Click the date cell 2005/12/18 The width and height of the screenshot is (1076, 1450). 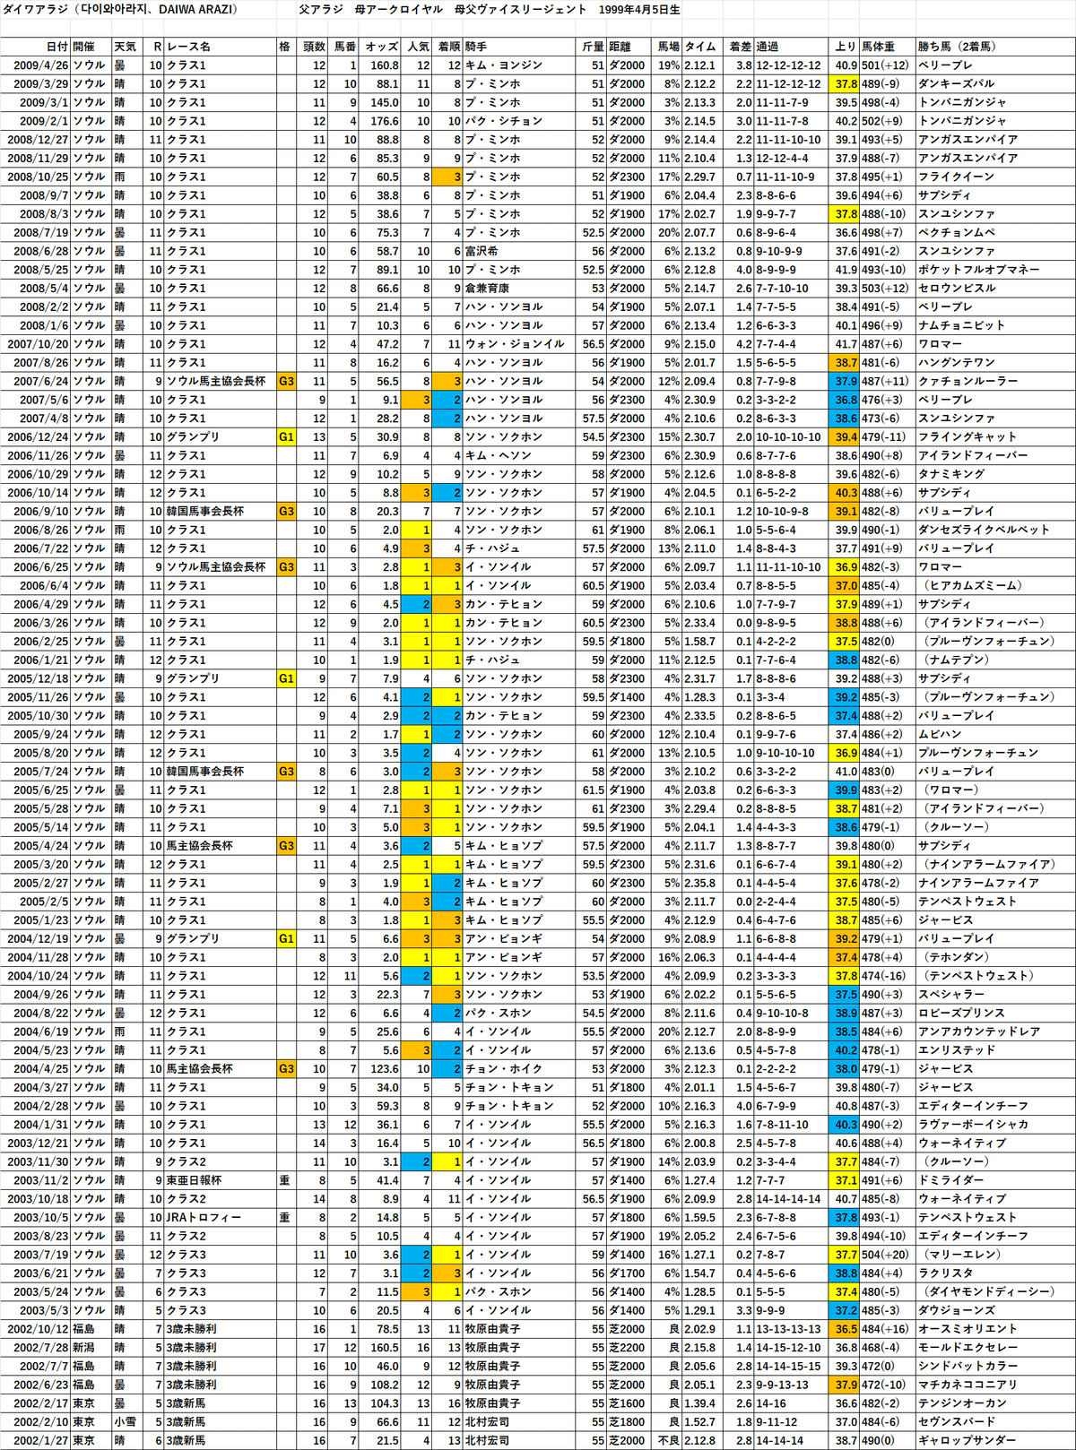tap(38, 678)
